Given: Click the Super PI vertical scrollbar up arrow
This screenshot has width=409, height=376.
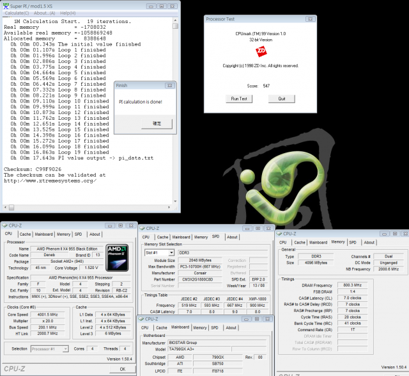Looking at the screenshot, I should 175,20.
